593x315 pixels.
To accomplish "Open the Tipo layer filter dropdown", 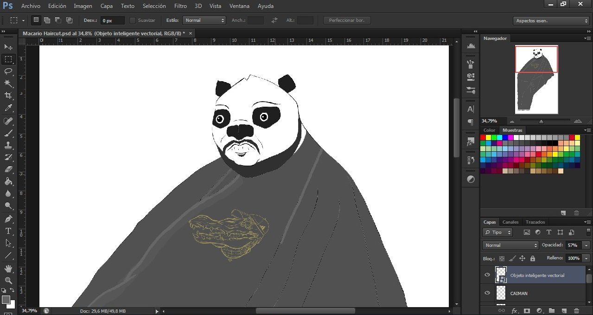I will coord(497,232).
